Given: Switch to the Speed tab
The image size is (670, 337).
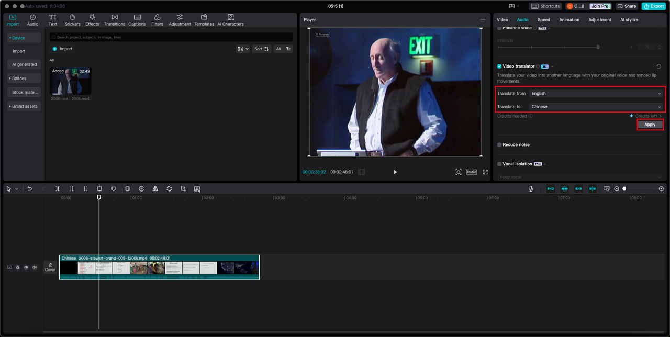Looking at the screenshot, I should click(x=544, y=20).
